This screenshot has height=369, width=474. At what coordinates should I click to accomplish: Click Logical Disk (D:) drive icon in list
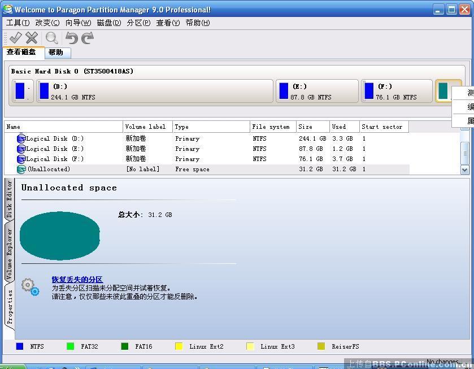pyautogui.click(x=21, y=139)
